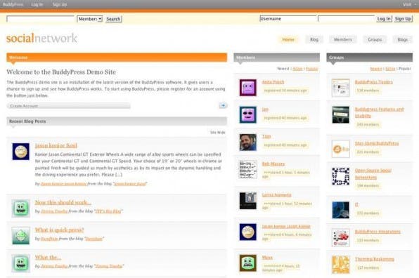Open 'Now this should work...' post link
This screenshot has width=419, height=278.
coord(63,202)
